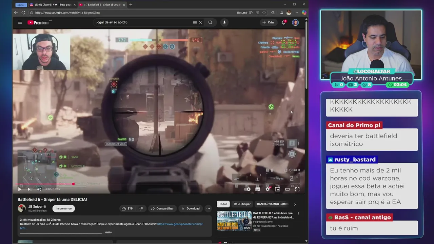Viewport: 434px width, 244px height.
Task: Go back in browser
Action: pyautogui.click(x=16, y=13)
